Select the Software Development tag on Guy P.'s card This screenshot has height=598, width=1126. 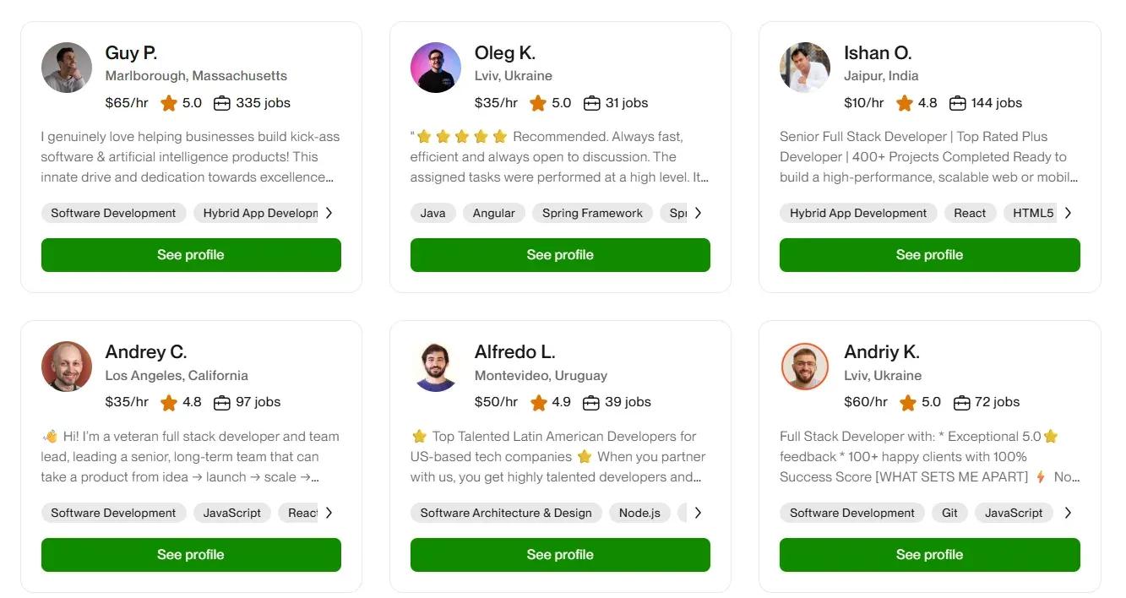[x=113, y=213]
